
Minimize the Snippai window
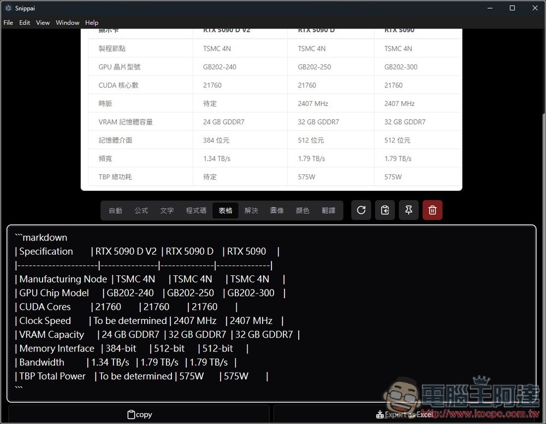click(490, 8)
